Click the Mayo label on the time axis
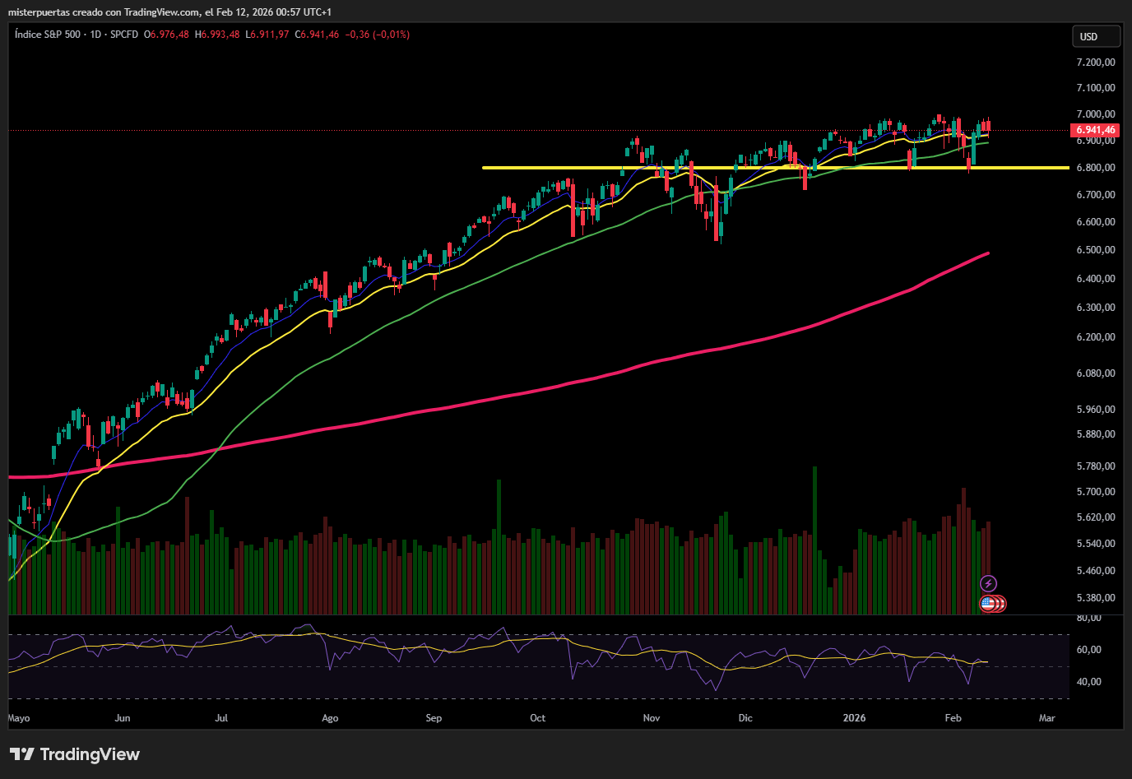This screenshot has height=779, width=1132. pos(19,718)
